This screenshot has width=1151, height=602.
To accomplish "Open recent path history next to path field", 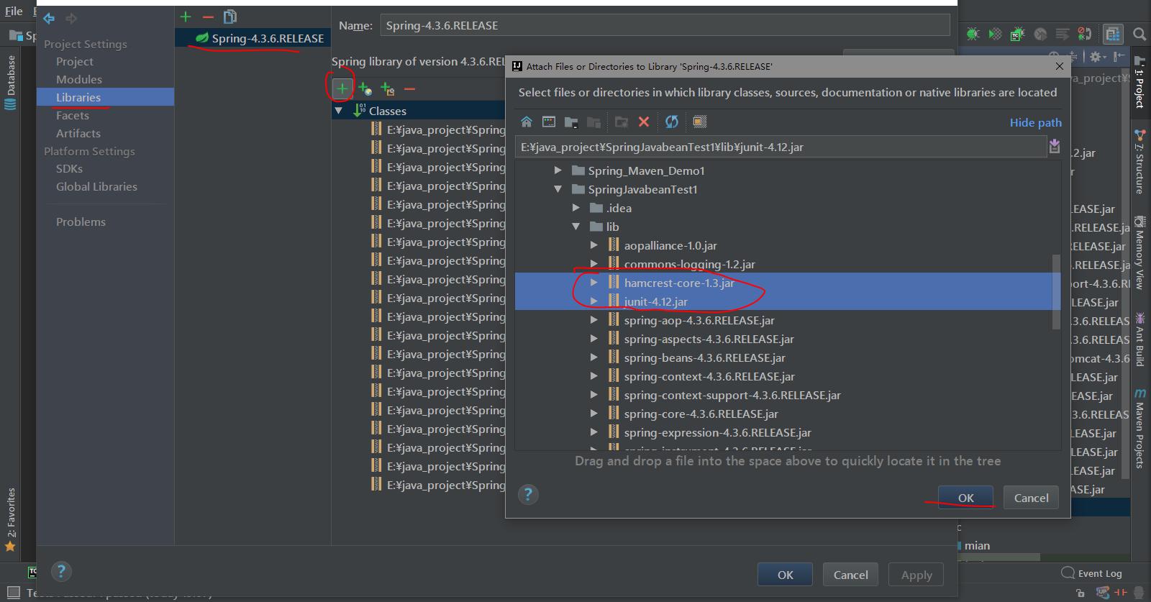I will [x=1054, y=147].
